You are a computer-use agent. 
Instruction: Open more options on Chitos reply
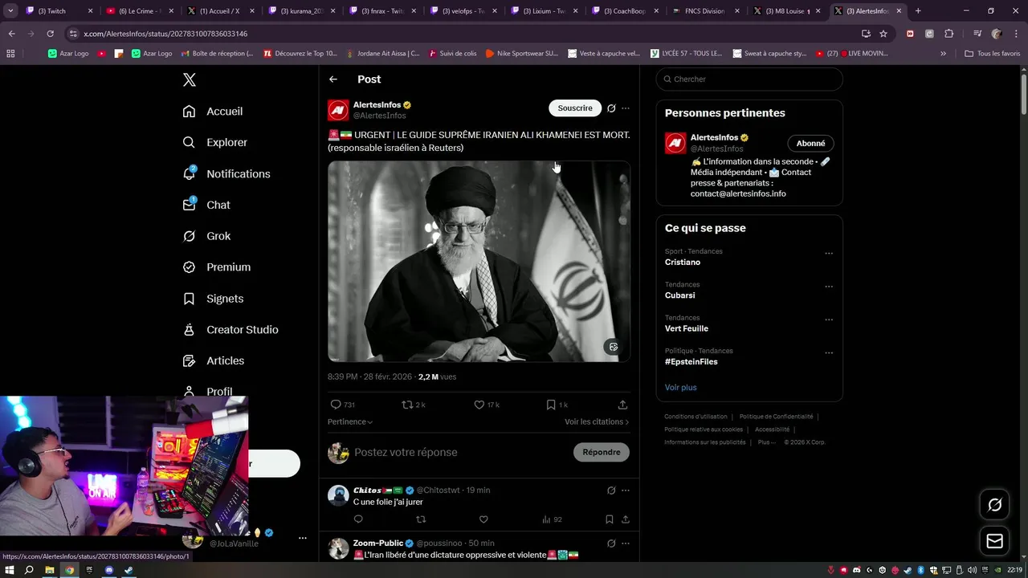(x=626, y=490)
